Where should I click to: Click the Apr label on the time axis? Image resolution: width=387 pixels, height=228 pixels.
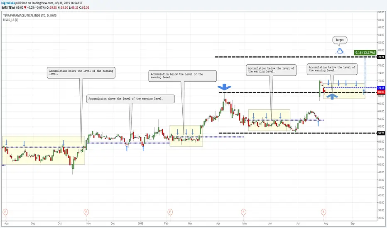tap(218, 223)
